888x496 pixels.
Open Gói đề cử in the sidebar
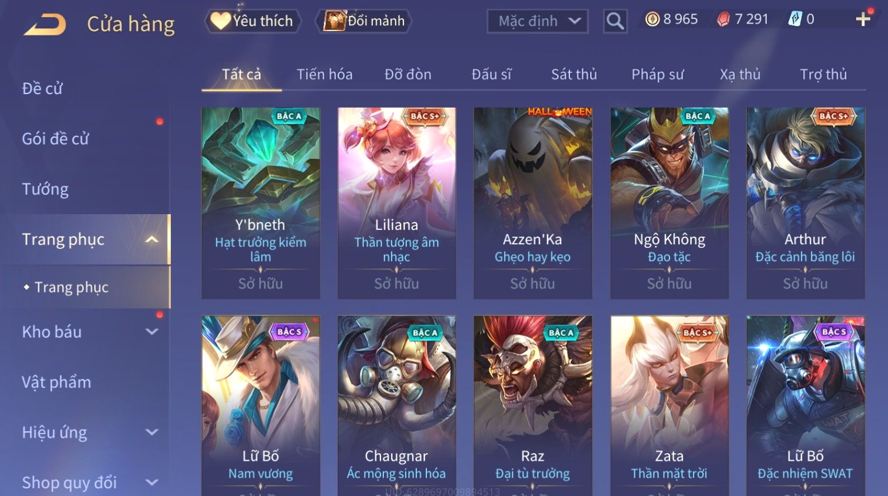click(x=55, y=139)
